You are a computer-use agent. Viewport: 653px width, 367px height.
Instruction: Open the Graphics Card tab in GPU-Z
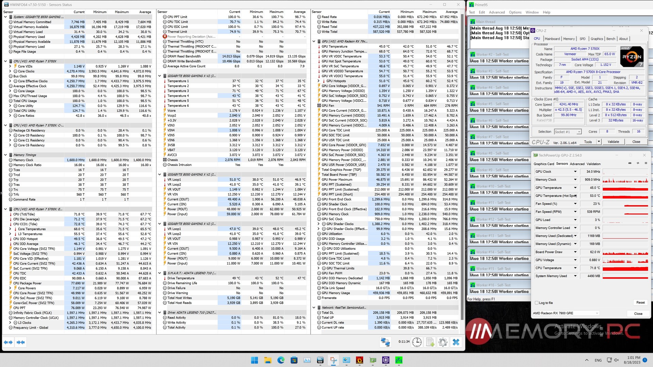pos(544,164)
